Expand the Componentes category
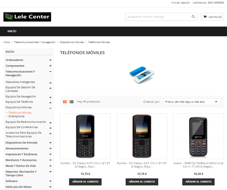This screenshot has width=227, height=190. pyautogui.click(x=50, y=66)
